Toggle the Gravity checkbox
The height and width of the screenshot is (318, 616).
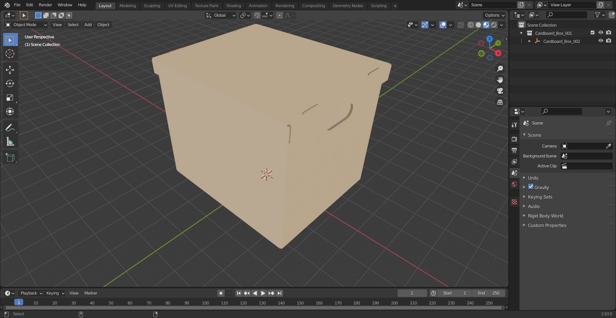click(531, 187)
